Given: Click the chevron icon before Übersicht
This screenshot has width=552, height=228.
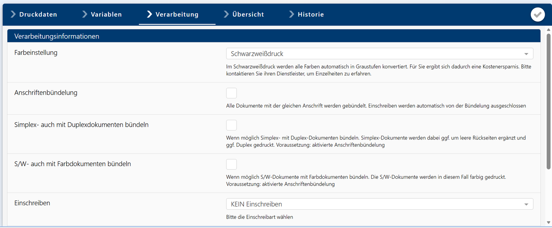Looking at the screenshot, I should click(x=226, y=14).
